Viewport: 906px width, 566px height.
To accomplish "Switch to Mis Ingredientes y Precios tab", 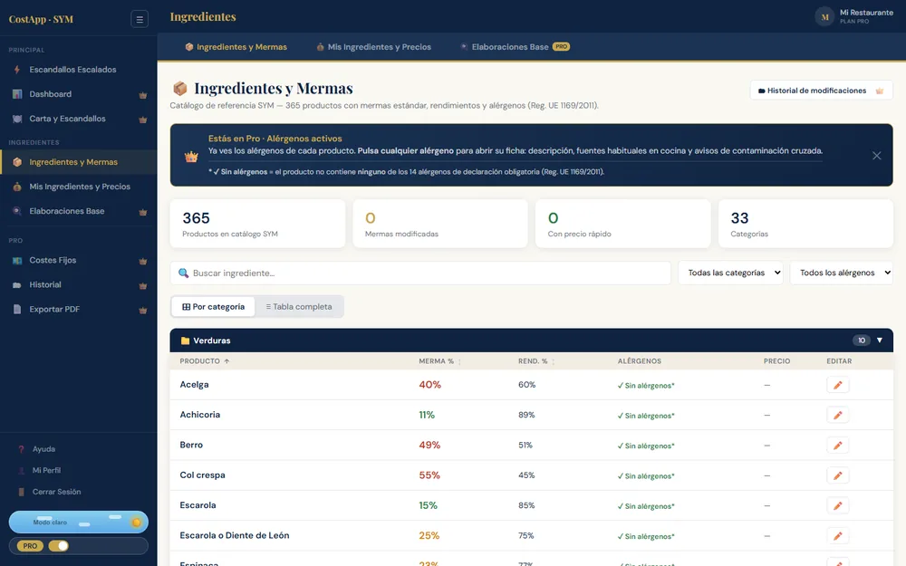I will click(x=373, y=47).
